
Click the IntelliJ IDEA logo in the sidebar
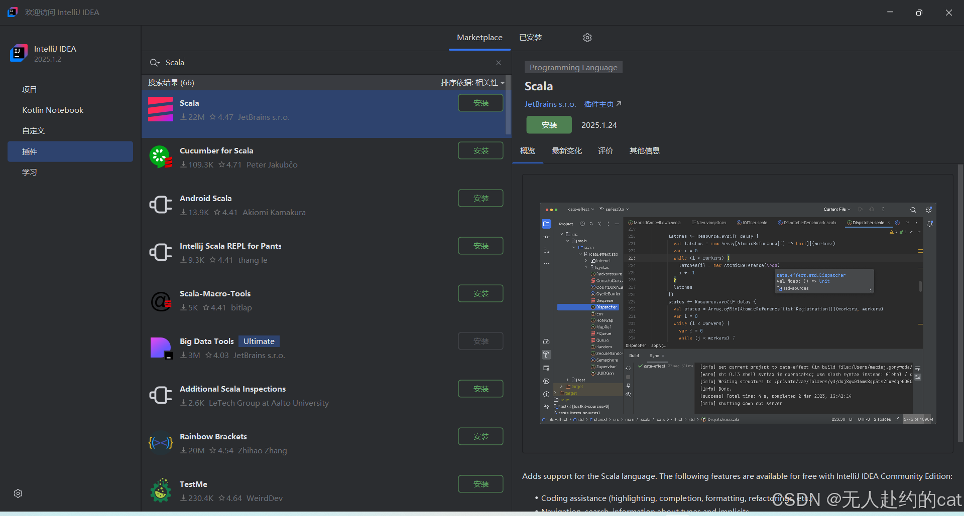coord(19,53)
